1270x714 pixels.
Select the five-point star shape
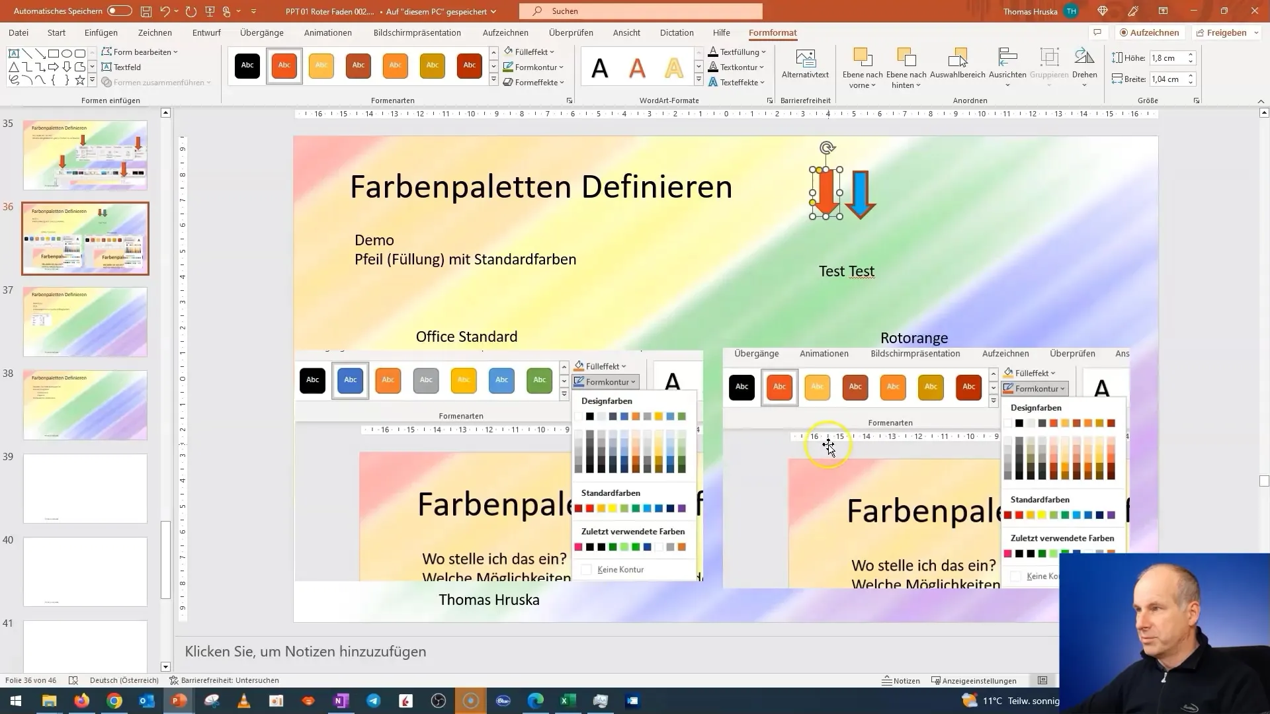(x=80, y=80)
